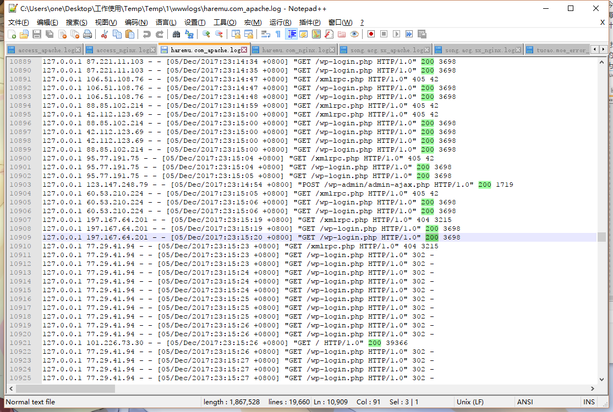Toggle Show All Characters pilcrow icon
Screen dimensions: 613x412
(278, 34)
